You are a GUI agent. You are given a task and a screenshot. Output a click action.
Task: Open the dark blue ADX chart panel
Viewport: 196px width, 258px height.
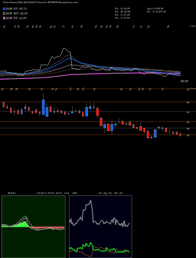100,227
